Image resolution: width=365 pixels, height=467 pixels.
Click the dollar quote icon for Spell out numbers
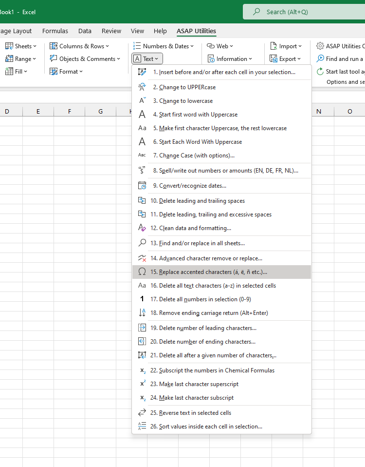(142, 170)
